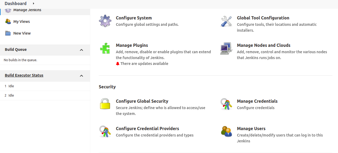338x153 pixels.
Task: Click the red updates available bell
Action: [118, 64]
